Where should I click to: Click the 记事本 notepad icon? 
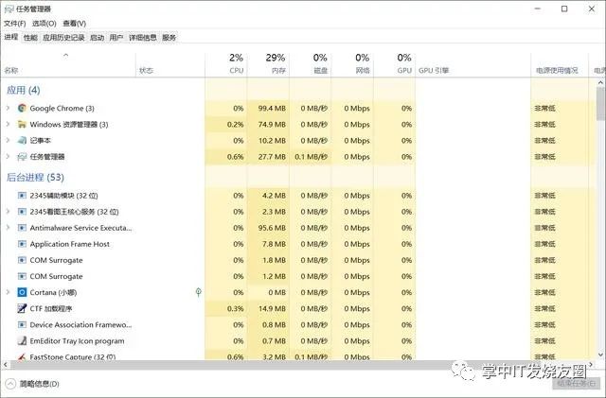22,141
